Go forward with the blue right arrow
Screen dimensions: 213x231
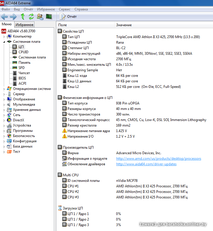tap(13, 17)
